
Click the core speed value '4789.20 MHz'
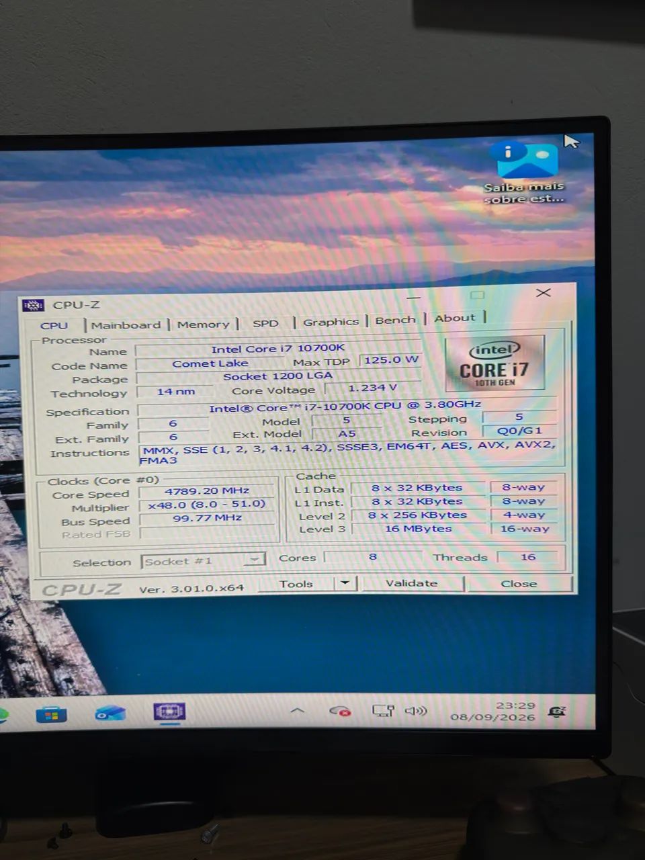tap(207, 491)
